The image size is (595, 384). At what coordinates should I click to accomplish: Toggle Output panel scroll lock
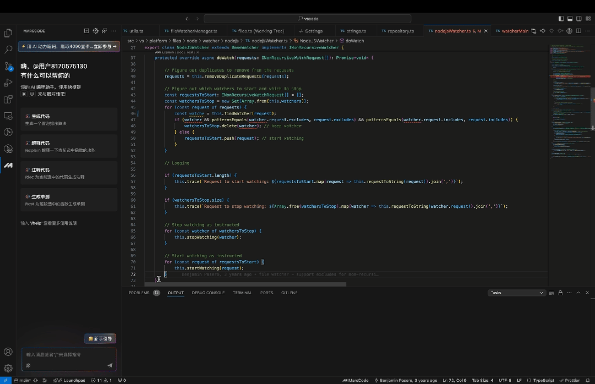point(560,293)
